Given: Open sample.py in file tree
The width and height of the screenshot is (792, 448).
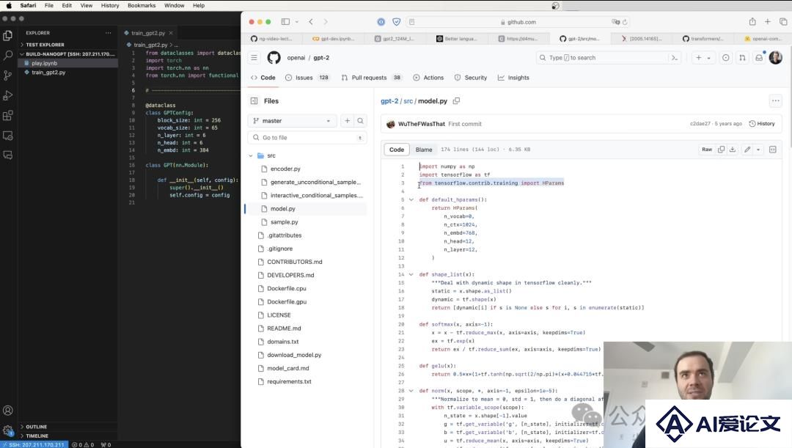Looking at the screenshot, I should click(284, 222).
